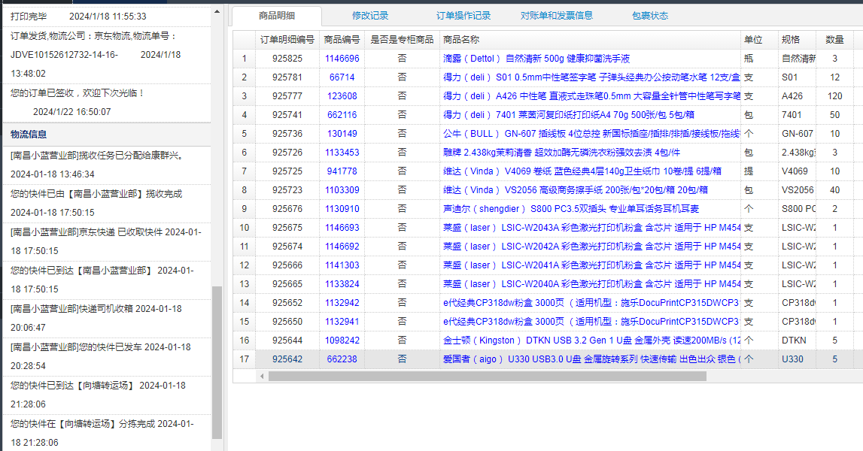Viewport: 863px width, 451px height.
Task: Click the 公牛 BULL GN-607 插线板 link
Action: (591, 134)
